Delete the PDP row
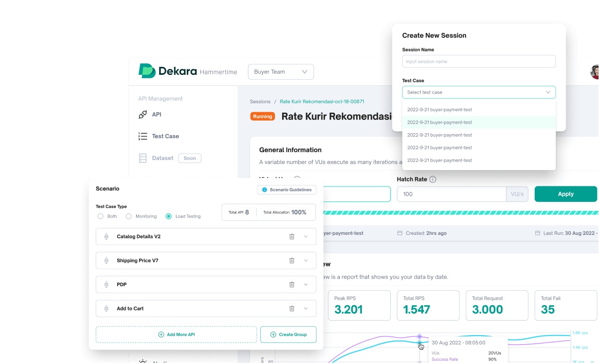The height and width of the screenshot is (363, 599). [x=292, y=284]
